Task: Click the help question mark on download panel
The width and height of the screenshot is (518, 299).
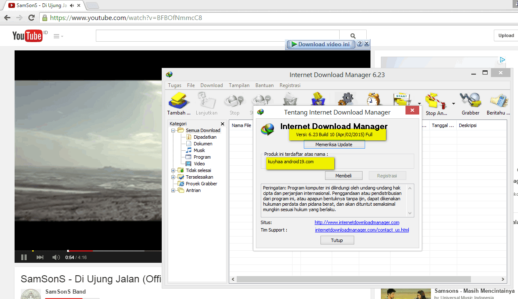Action: (360, 44)
